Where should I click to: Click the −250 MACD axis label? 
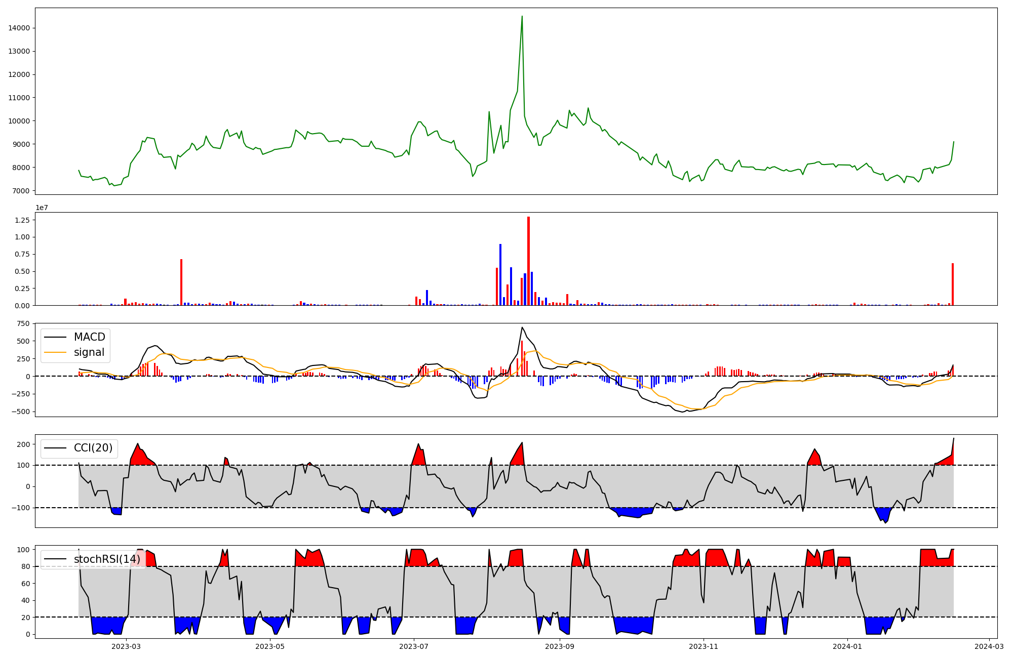coord(20,394)
